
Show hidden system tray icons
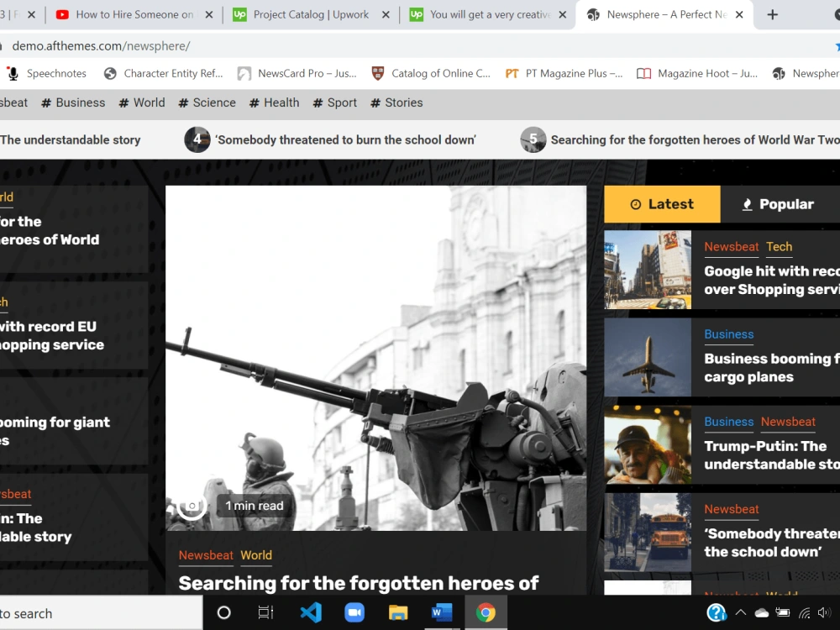[741, 612]
